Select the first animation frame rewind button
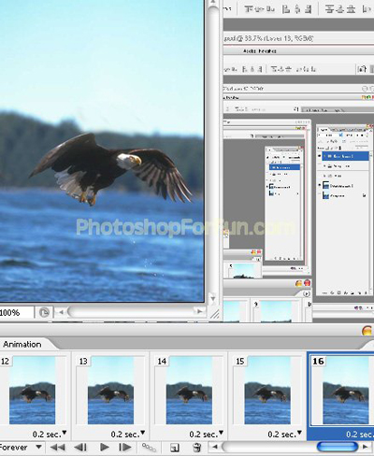The height and width of the screenshot is (456, 374). coord(57,448)
